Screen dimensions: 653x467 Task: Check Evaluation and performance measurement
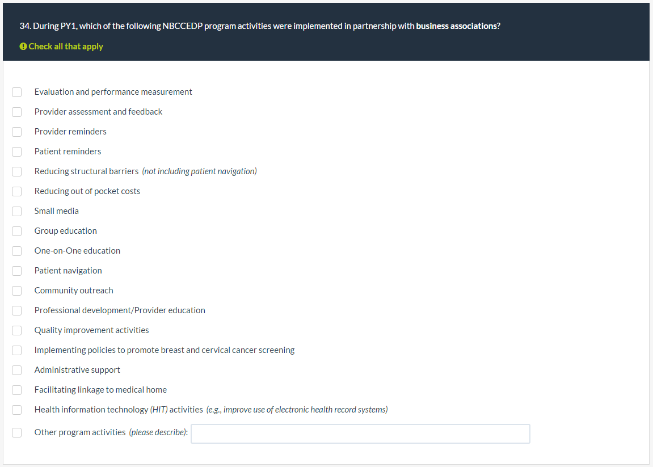click(x=17, y=92)
